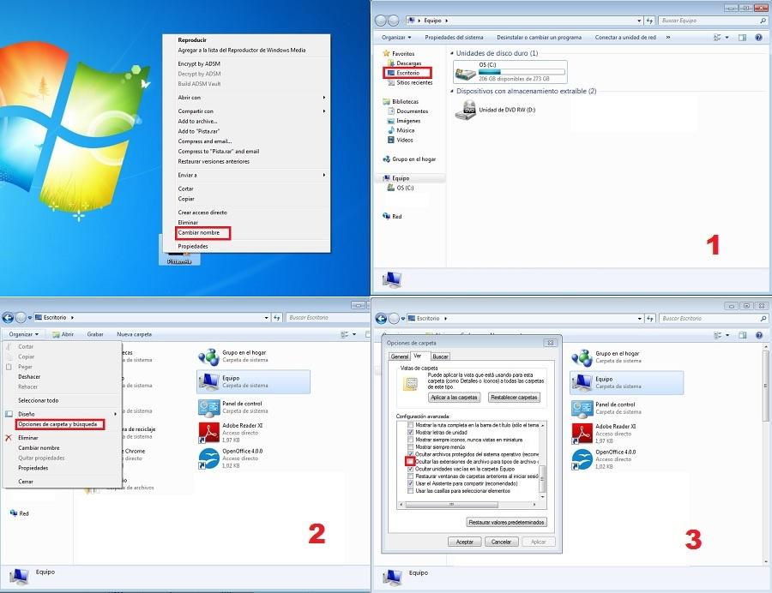The image size is (772, 593).
Task: Select the Vídeos library icon
Action: click(x=391, y=140)
